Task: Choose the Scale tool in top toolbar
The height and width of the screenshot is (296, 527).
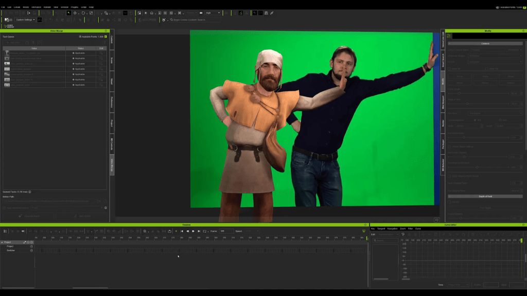Action: 91,13
